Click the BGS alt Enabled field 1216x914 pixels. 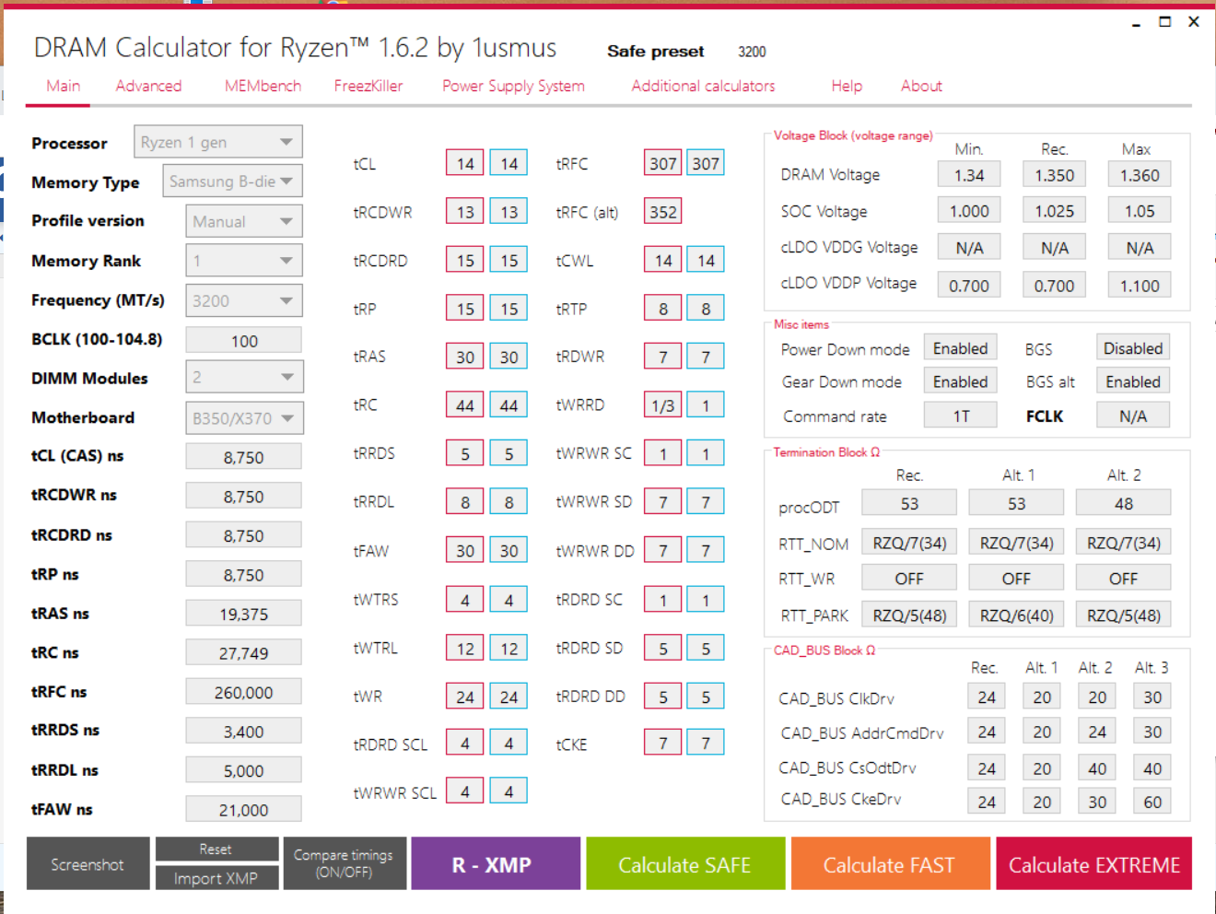pos(1133,381)
